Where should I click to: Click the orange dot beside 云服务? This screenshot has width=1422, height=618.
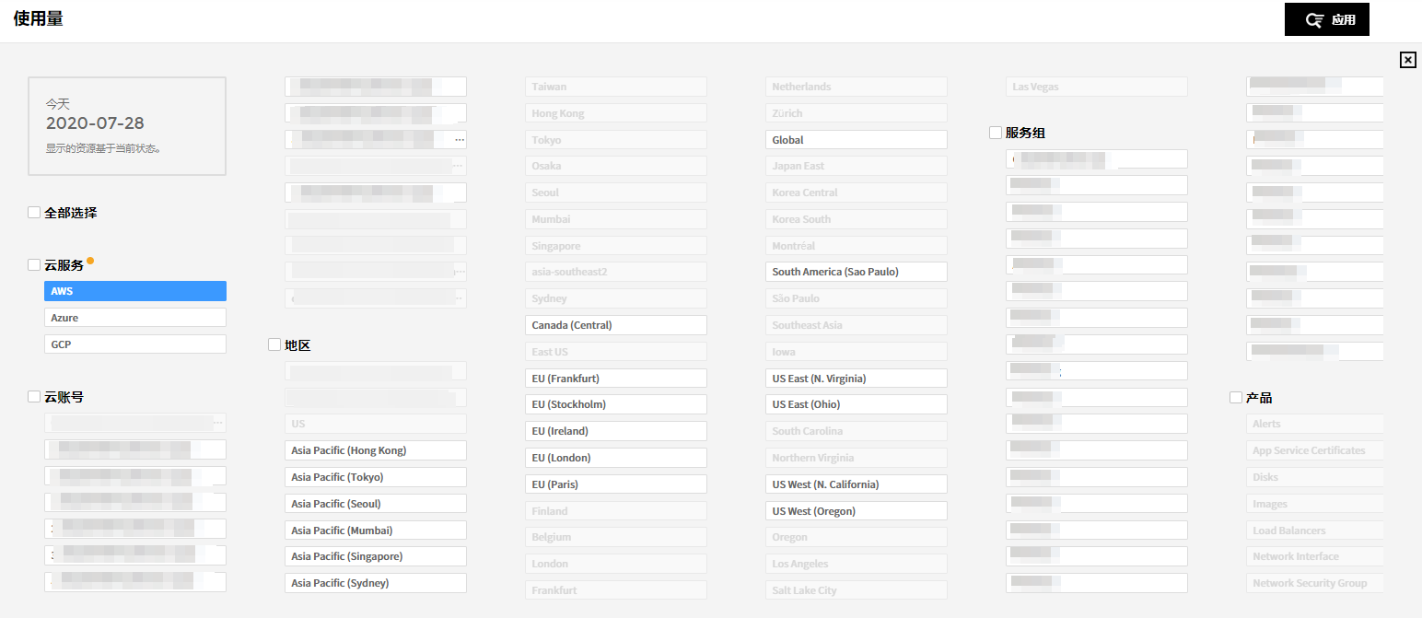90,261
